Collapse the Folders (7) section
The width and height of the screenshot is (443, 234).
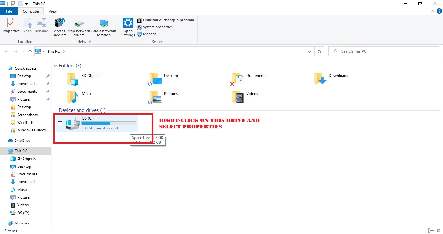pyautogui.click(x=55, y=66)
